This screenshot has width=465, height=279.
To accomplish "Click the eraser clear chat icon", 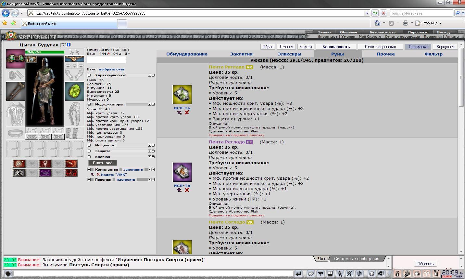I will pyautogui.click(x=311, y=273).
